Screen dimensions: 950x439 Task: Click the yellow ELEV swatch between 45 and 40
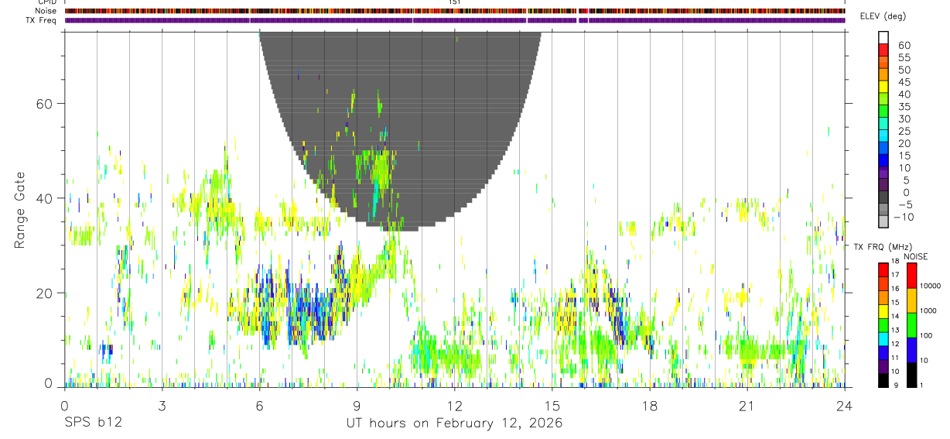click(x=883, y=87)
